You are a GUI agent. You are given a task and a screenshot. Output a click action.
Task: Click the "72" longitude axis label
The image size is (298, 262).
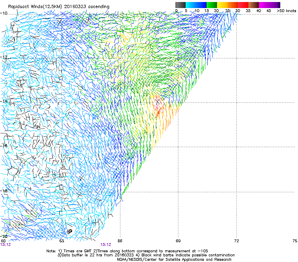(x=236, y=241)
